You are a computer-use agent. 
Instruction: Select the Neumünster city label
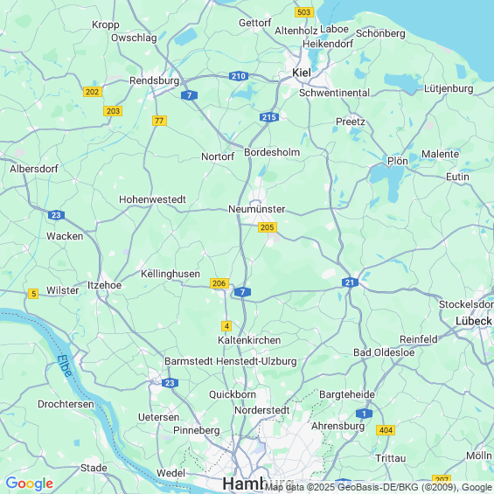pos(257,209)
